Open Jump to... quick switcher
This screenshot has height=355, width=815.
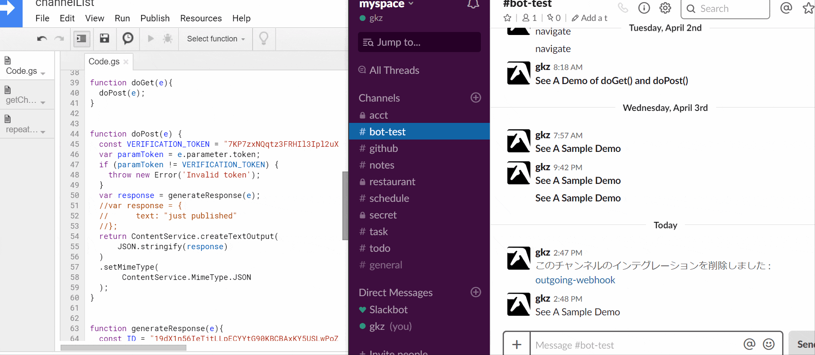click(419, 42)
